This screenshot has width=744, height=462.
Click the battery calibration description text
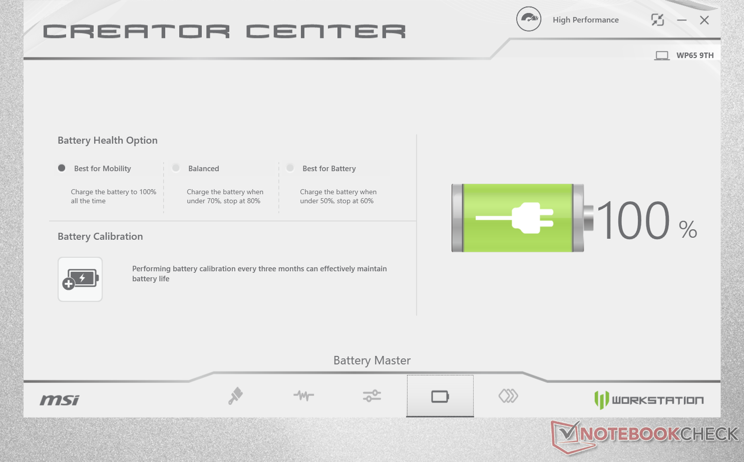[x=259, y=274]
